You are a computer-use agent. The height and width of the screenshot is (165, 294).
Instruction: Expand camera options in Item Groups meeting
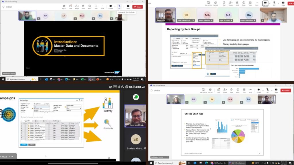pyautogui.click(x=270, y=3)
